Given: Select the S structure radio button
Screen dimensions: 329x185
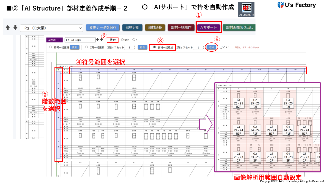Looking at the screenshot, I should coord(134,40).
